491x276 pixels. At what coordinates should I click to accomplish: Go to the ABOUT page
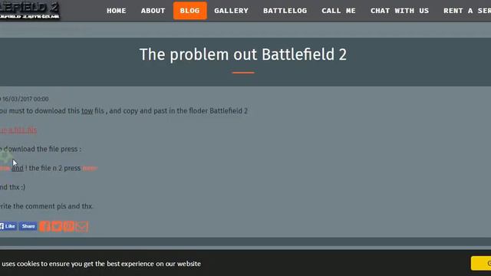click(x=153, y=11)
